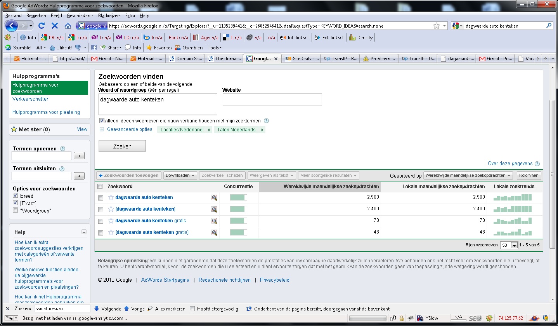Open magnifier for dagwaarde auto kenteken gratis
The width and height of the screenshot is (558, 326).
pos(214,221)
